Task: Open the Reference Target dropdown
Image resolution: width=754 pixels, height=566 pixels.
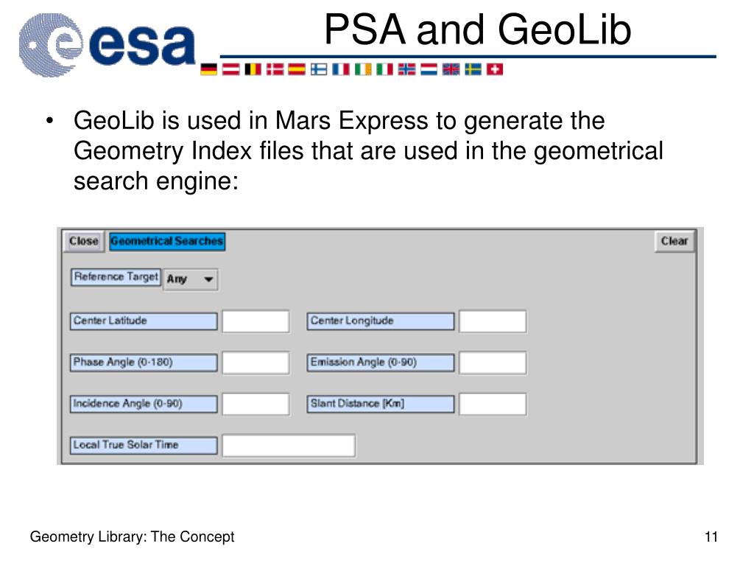Action: pyautogui.click(x=191, y=279)
